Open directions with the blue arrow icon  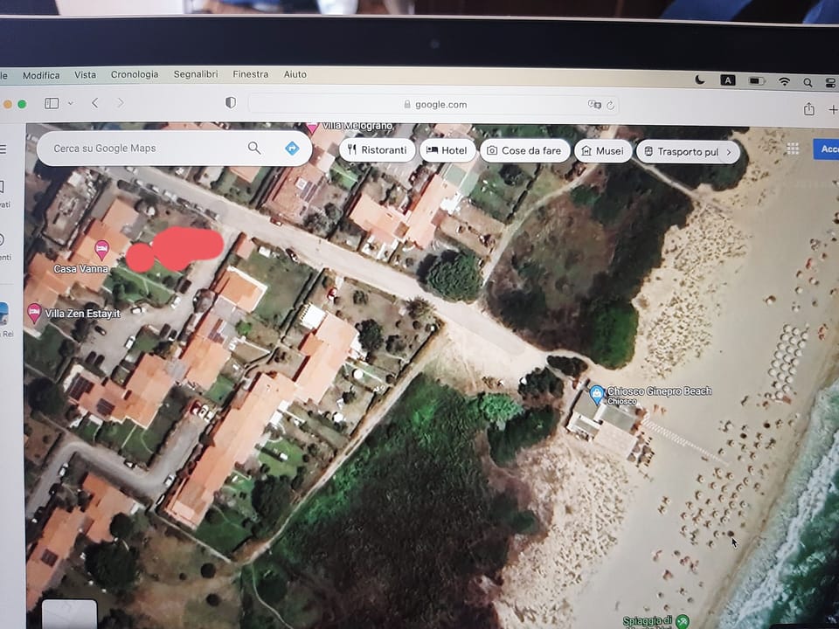292,149
